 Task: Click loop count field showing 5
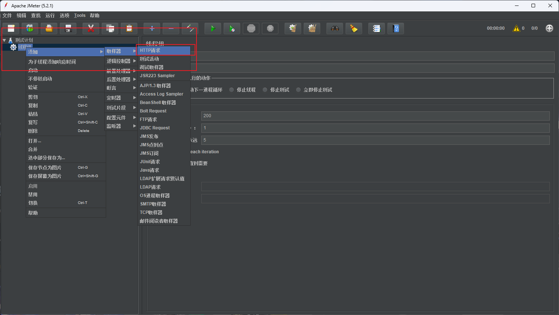tap(375, 140)
